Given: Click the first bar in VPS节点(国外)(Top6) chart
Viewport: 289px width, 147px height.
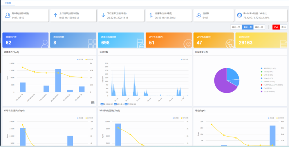Looking at the screenshot, I should tap(118, 135).
